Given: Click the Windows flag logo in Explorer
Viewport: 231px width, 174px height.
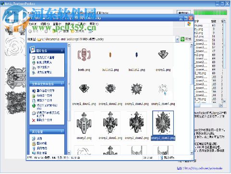Looking at the screenshot, I should click(189, 24).
